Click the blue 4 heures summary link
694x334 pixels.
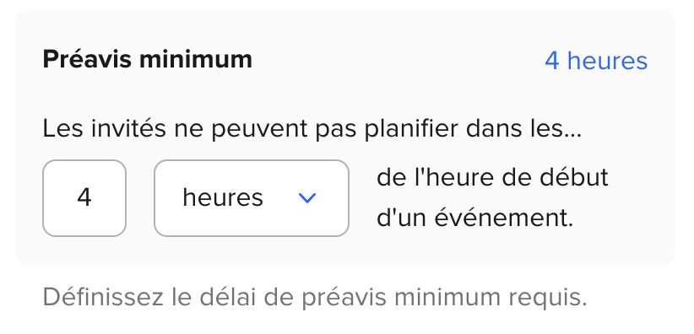click(596, 61)
